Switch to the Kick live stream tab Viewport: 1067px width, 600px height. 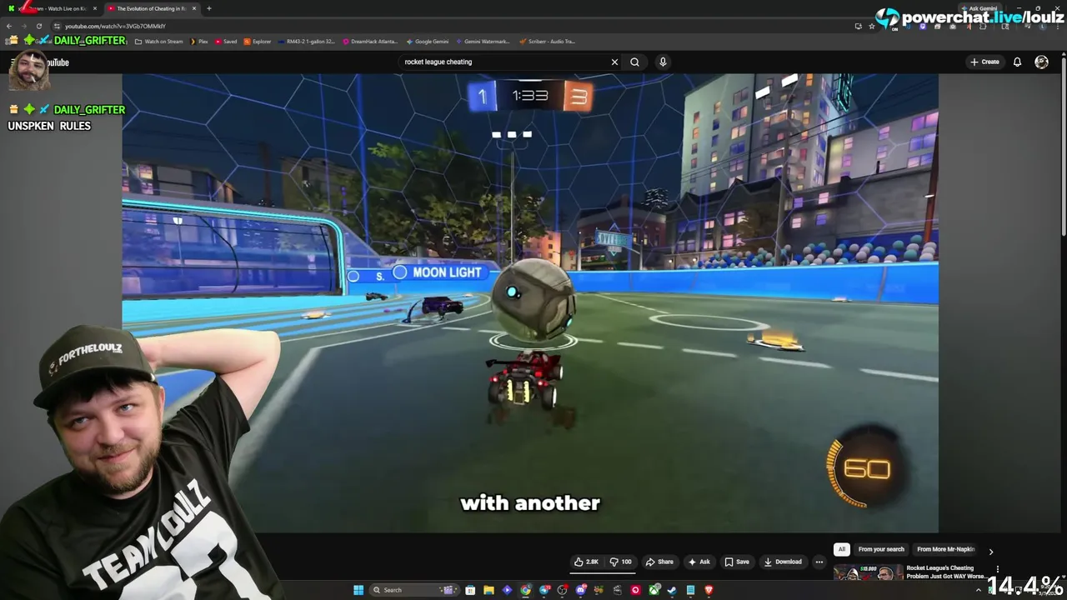[x=52, y=8]
